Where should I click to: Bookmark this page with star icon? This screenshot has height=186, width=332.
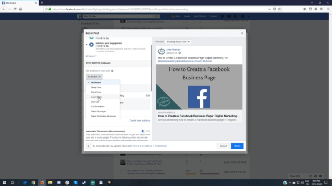click(279, 9)
